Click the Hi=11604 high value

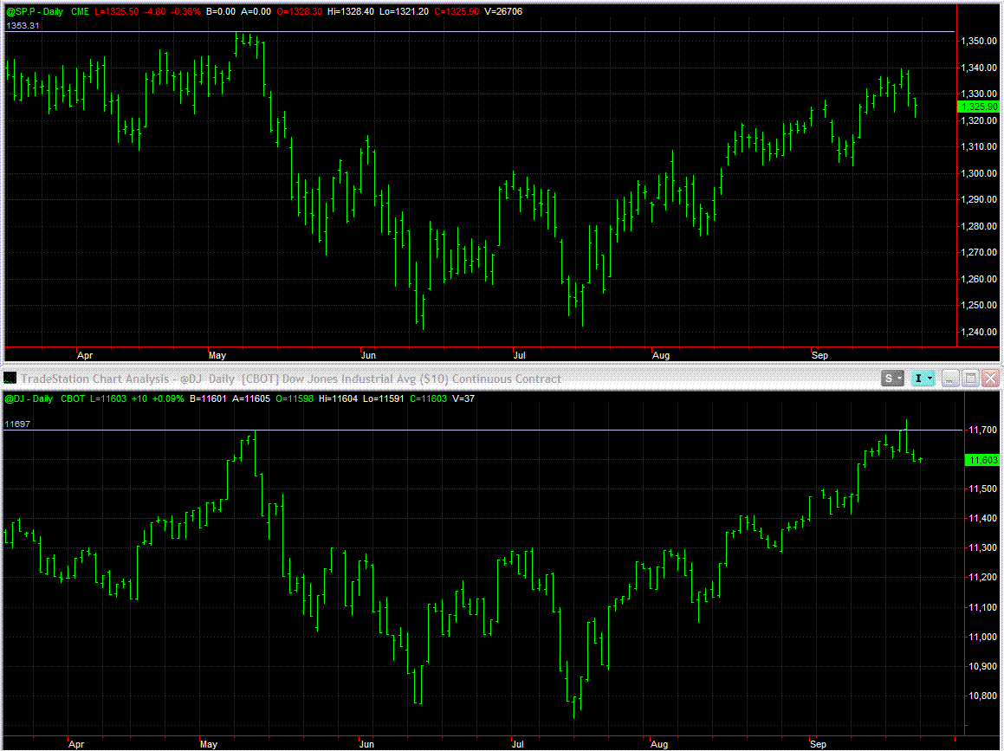(x=338, y=398)
